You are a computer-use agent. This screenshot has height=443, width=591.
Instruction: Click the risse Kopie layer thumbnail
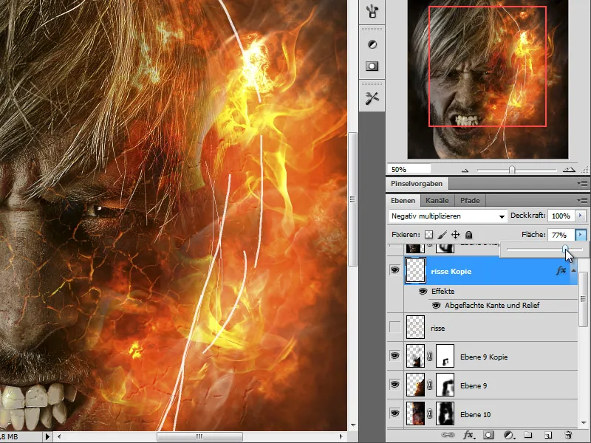[x=415, y=270]
